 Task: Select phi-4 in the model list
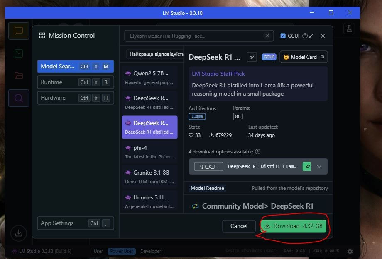click(149, 152)
